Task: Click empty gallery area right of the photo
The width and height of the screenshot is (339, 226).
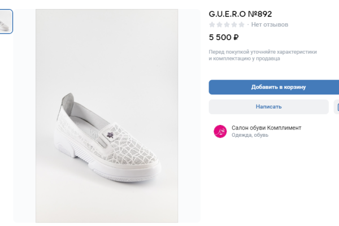Action: coord(189,141)
